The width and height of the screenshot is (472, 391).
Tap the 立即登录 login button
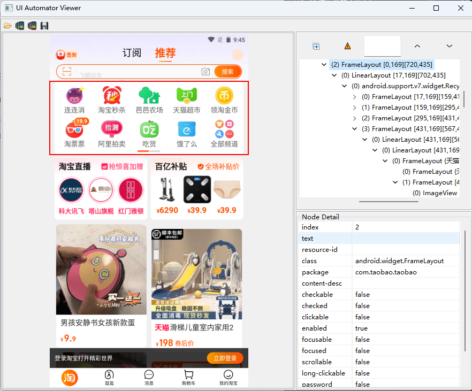click(225, 358)
